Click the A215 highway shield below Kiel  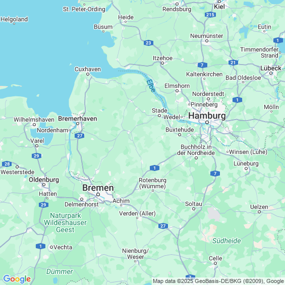tap(210, 15)
